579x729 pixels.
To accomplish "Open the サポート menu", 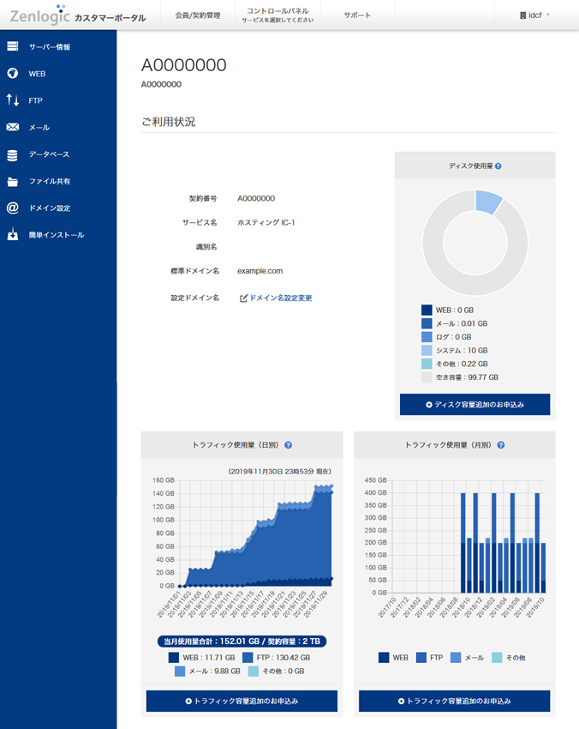I will click(x=357, y=15).
